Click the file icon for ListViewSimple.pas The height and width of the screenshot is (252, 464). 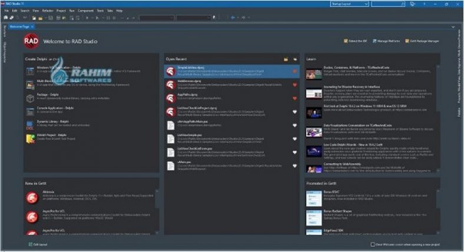click(170, 139)
